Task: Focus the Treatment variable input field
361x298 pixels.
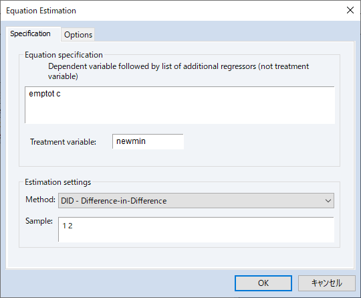Action: point(148,141)
